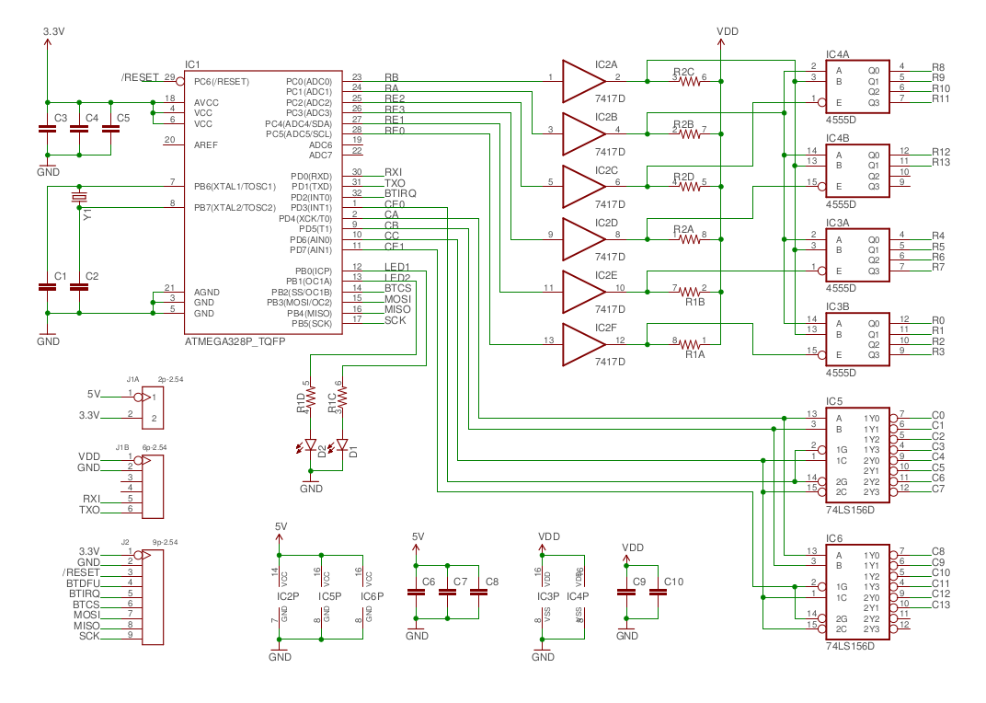
Task: Select the IC4A 4555D decoder block
Action: tap(857, 86)
